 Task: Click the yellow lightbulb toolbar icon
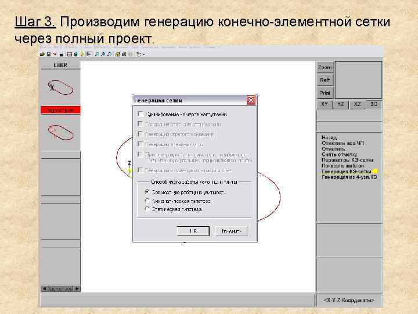coord(82,54)
